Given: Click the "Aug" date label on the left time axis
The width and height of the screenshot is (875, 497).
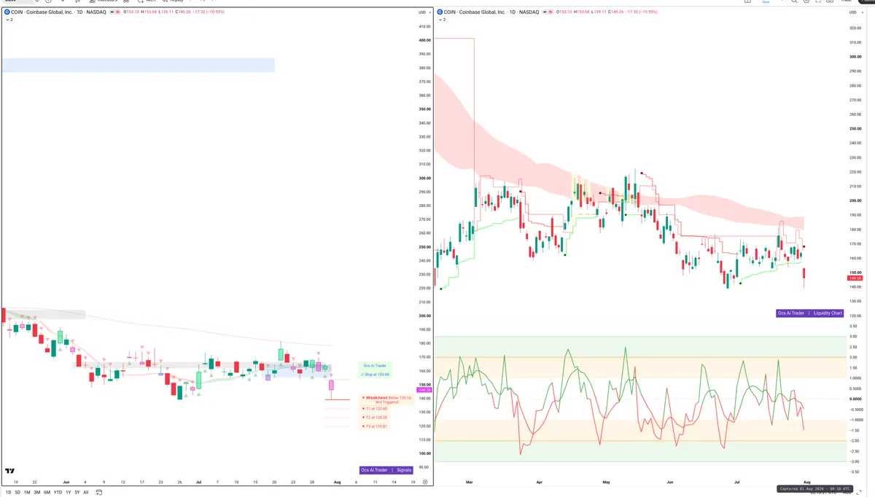Looking at the screenshot, I should (336, 482).
